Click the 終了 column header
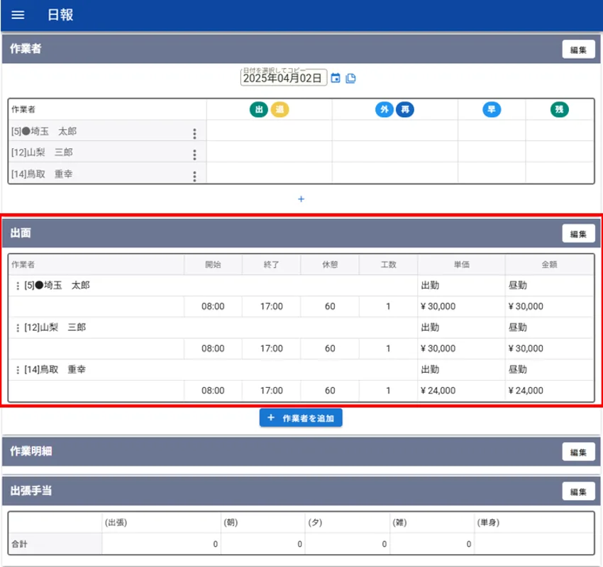603x567 pixels. click(272, 264)
